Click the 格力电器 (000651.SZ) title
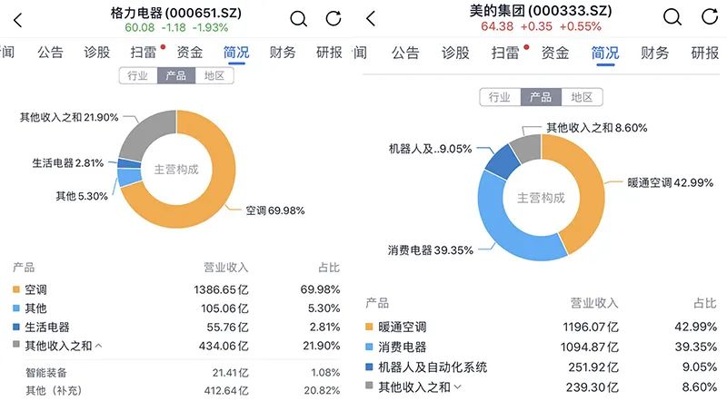727x401 pixels. pyautogui.click(x=176, y=13)
